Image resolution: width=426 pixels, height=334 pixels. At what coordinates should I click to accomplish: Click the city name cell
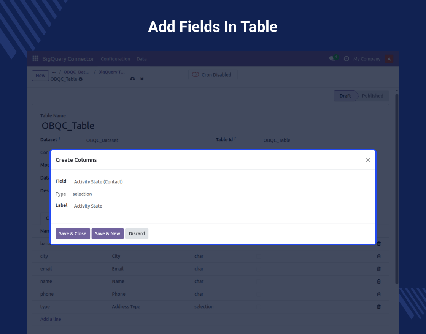pos(44,256)
